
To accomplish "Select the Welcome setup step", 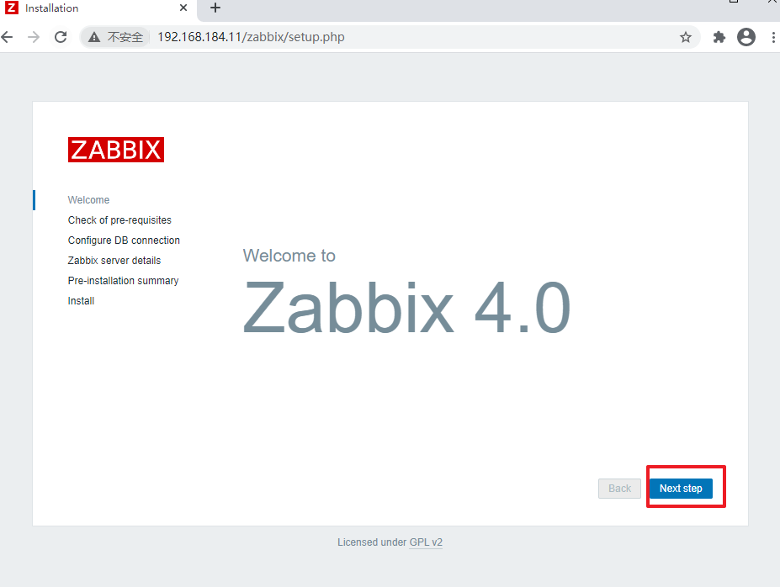I will point(88,200).
